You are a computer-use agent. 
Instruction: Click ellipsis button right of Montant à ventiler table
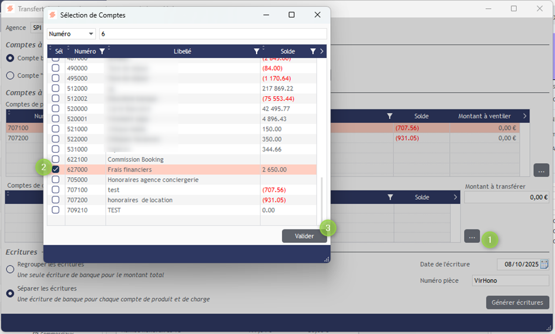coord(541,170)
